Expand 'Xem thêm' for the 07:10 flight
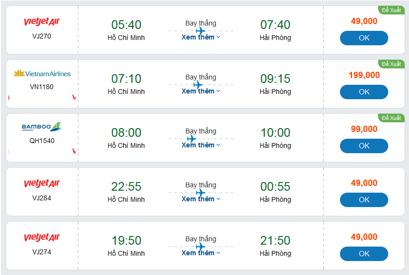 point(201,91)
